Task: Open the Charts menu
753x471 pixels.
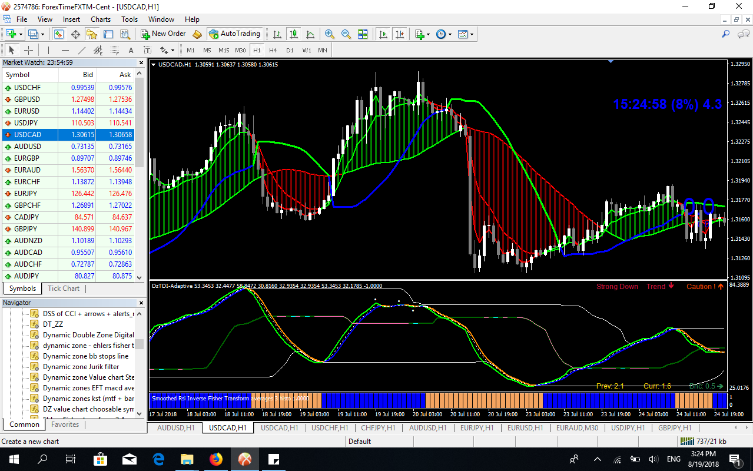Action: tap(101, 19)
